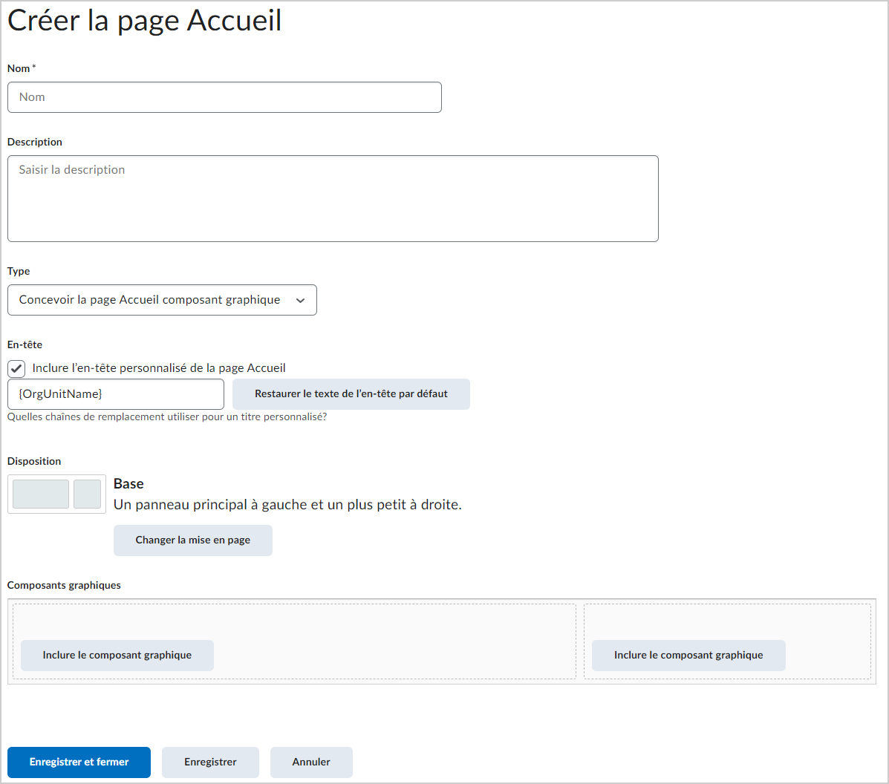Click the Créer la page Accueil heading
Image resolution: width=889 pixels, height=784 pixels.
(145, 21)
